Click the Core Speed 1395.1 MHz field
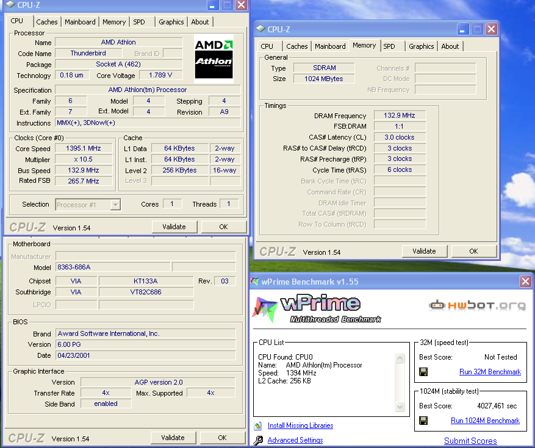Screen dimensions: 535x448 pos(84,148)
